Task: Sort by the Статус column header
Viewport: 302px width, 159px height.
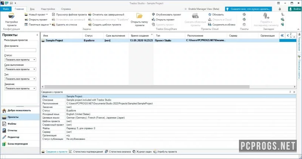Action: [93, 35]
